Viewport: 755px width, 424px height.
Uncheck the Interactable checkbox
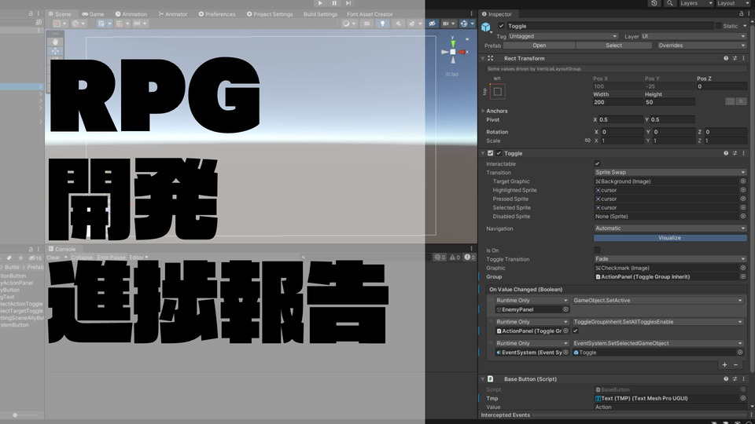[x=597, y=163]
